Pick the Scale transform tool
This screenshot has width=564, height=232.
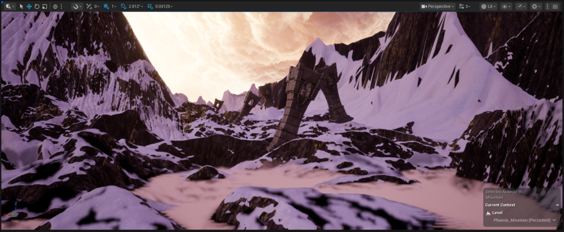coord(45,6)
